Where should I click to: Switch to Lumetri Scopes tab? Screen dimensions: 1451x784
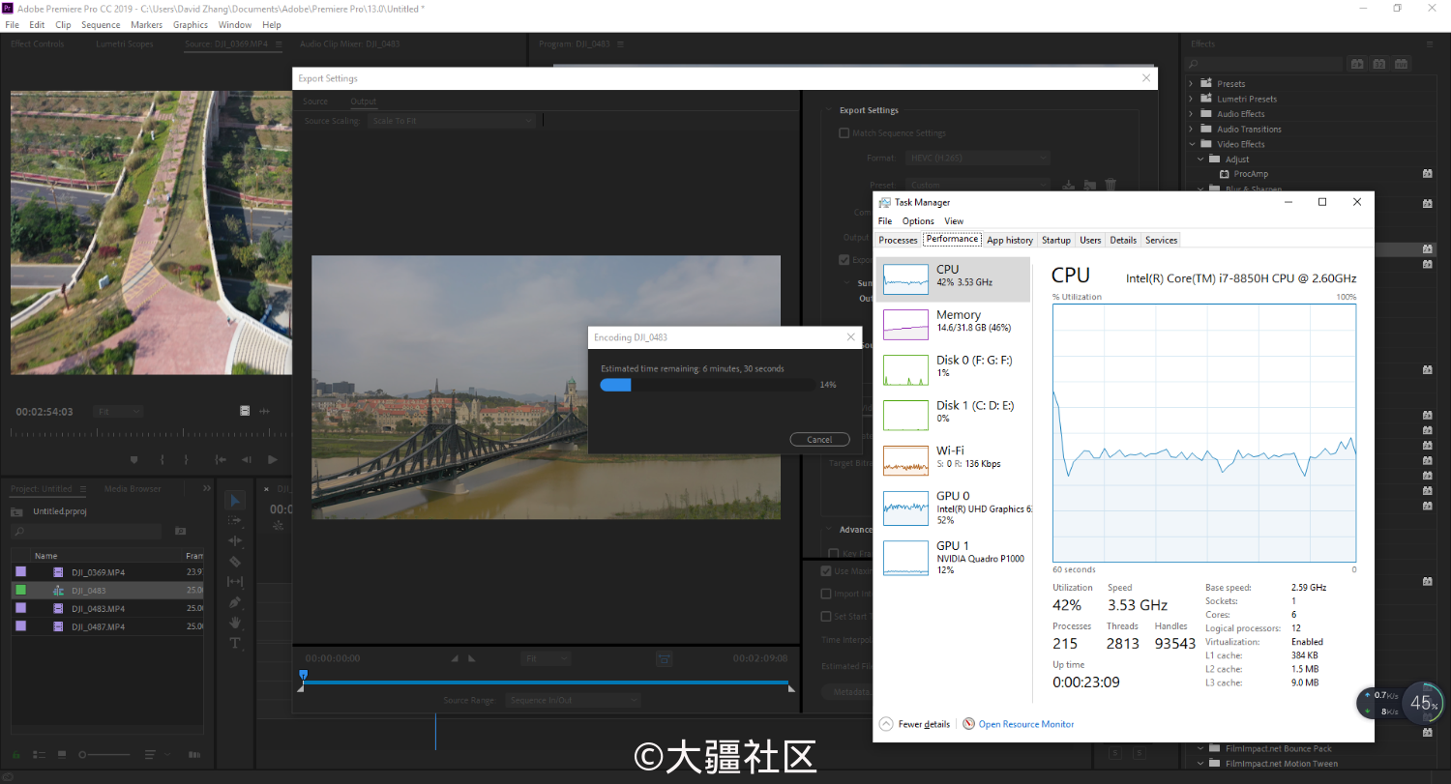tap(124, 44)
